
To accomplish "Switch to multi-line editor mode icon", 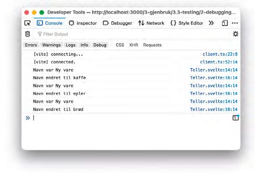I will pyautogui.click(x=236, y=117).
